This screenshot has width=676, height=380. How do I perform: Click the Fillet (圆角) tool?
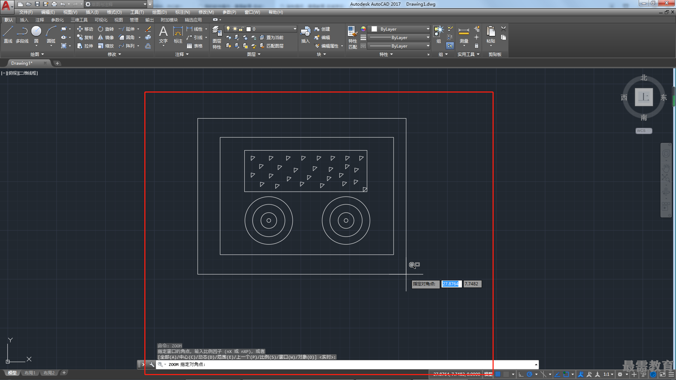[127, 38]
